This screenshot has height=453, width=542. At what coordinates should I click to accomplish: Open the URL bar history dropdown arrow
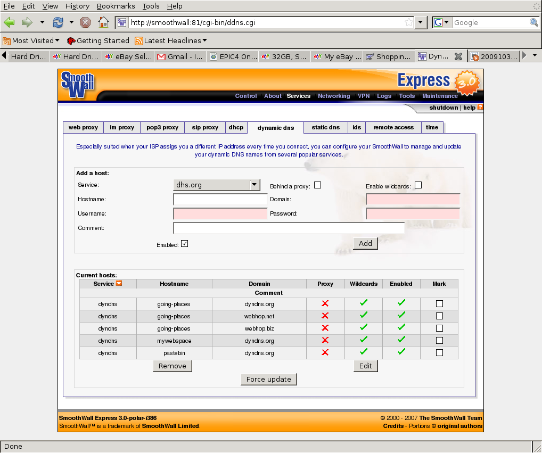pos(421,22)
